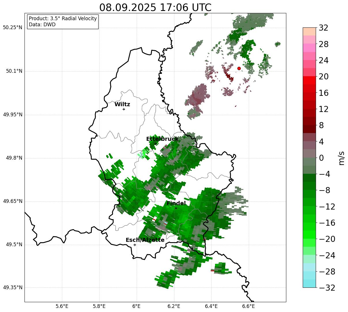The height and width of the screenshot is (312, 348).
Task: Pick the bright red colorbar swatch below 20
Action: [309, 80]
